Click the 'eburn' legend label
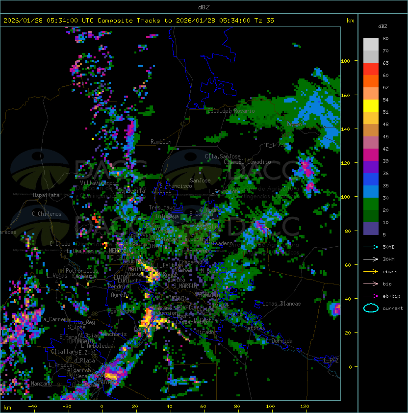The height and width of the screenshot is (413, 408). tap(390, 272)
